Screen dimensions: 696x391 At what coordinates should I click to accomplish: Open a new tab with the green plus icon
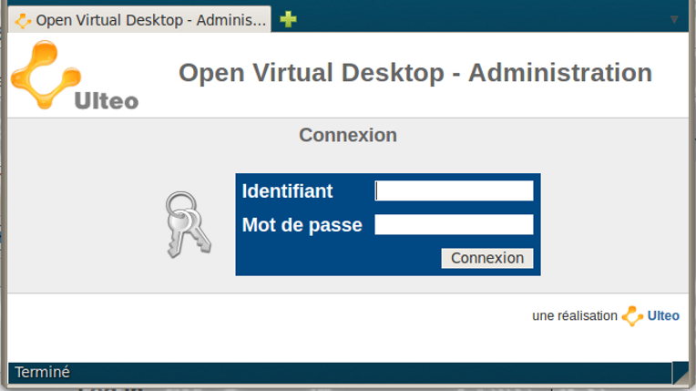tap(288, 19)
